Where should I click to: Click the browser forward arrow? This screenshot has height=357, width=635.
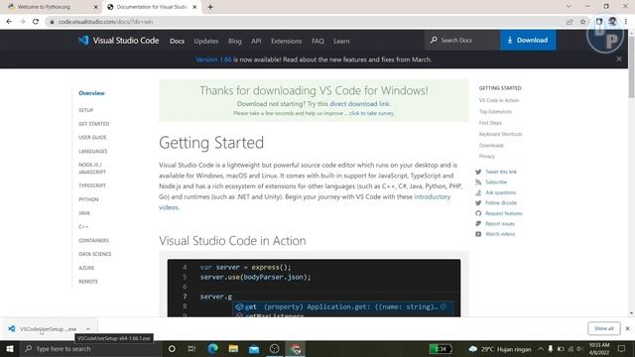22,22
